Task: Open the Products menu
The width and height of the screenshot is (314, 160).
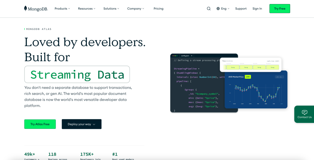Action: point(62,9)
